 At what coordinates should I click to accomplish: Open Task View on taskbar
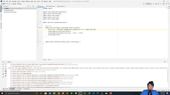coord(41,93)
